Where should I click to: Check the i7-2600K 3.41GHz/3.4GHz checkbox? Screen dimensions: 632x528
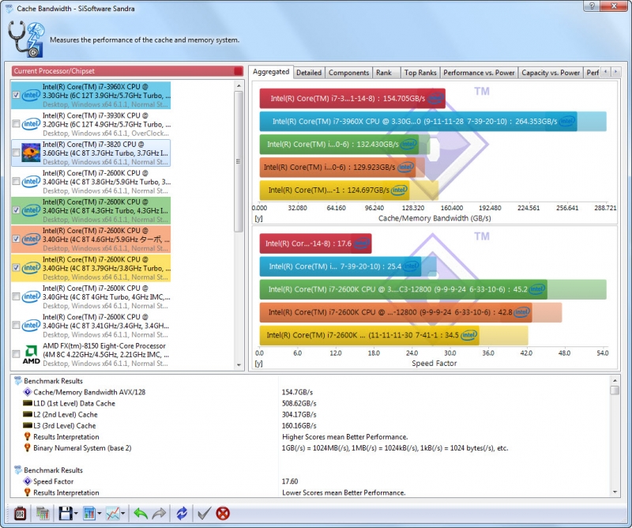point(16,326)
